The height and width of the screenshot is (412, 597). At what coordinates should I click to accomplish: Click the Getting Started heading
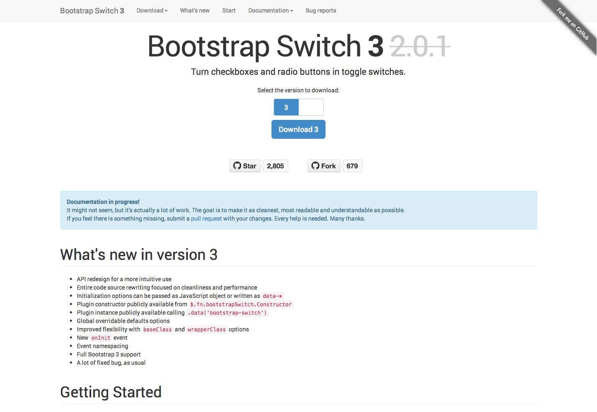(x=111, y=392)
